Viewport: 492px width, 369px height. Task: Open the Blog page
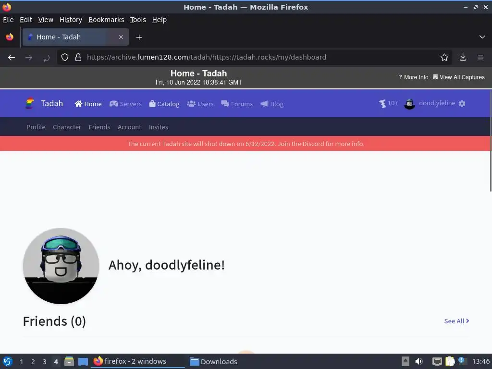(x=272, y=104)
